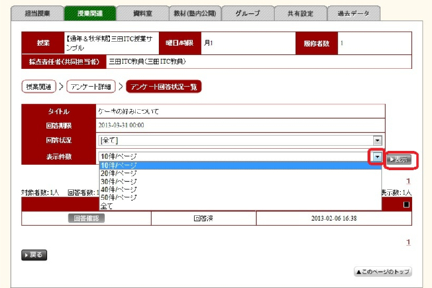Select 20件/ページ from the list
Image resolution: width=432 pixels, height=288 pixels.
tap(117, 173)
